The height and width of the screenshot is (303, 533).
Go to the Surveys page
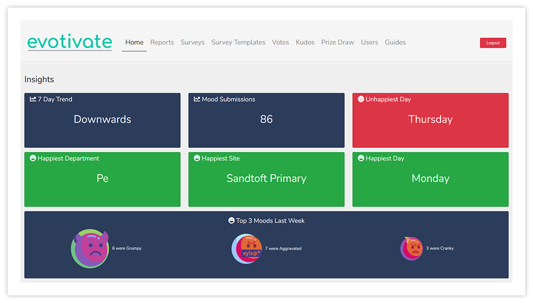pos(192,42)
